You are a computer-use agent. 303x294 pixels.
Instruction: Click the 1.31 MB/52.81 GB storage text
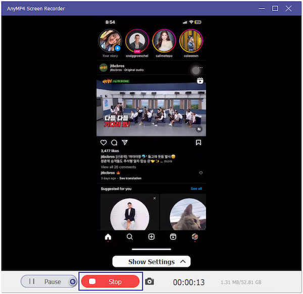click(x=241, y=282)
